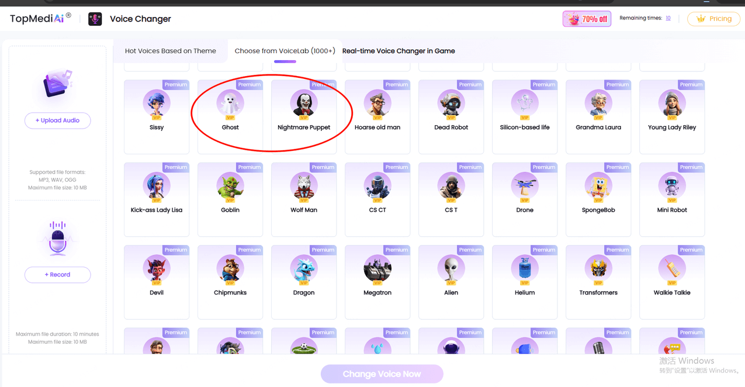The image size is (745, 387).
Task: Choose the Megatron voice avatar
Action: [377, 269]
